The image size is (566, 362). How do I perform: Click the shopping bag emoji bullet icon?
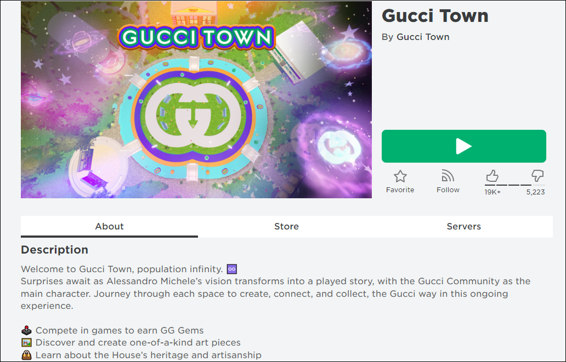coord(25,355)
